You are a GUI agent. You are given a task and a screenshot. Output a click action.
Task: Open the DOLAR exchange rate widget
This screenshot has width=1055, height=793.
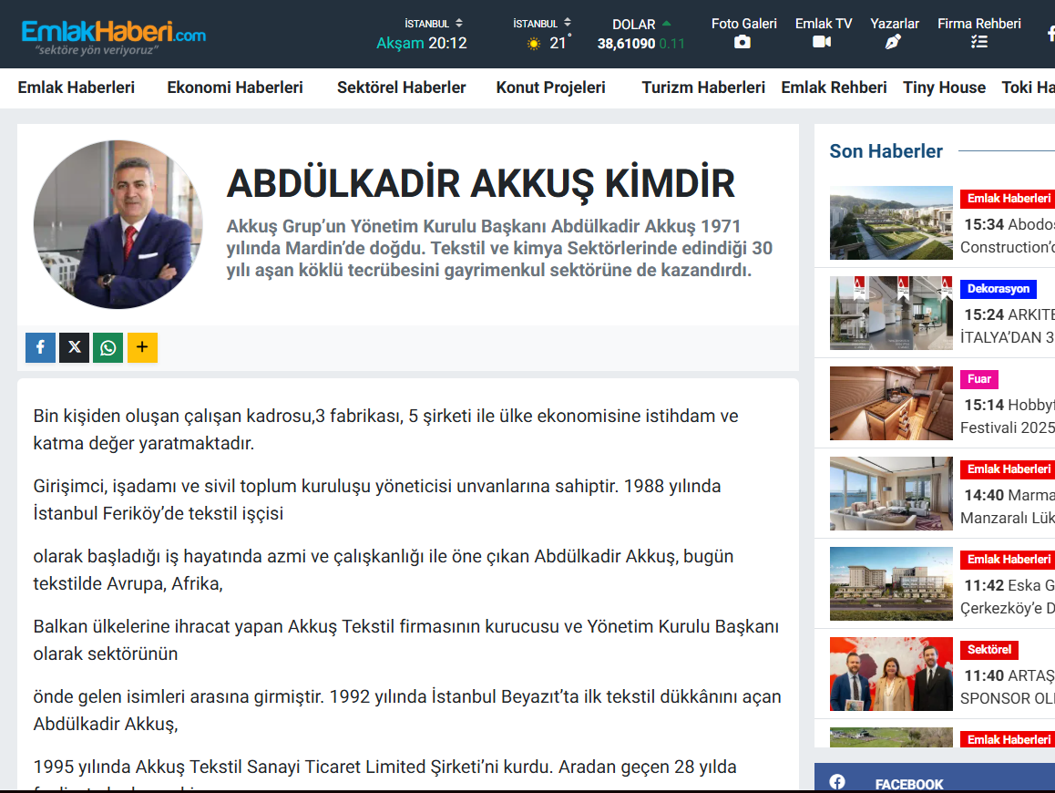(640, 34)
